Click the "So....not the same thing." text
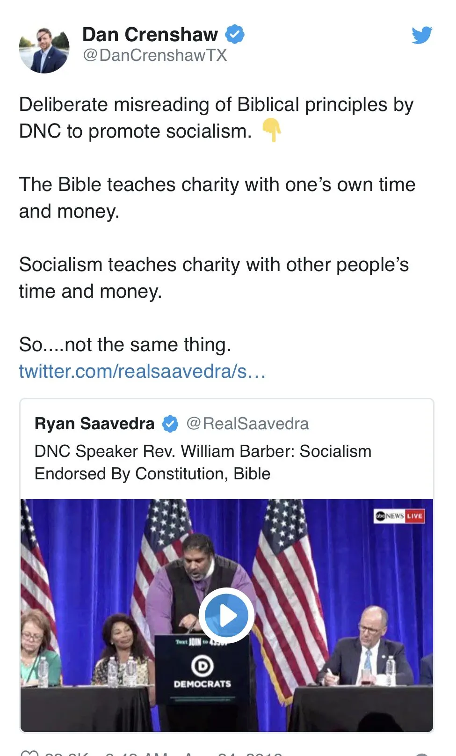This screenshot has width=456, height=756. click(125, 345)
